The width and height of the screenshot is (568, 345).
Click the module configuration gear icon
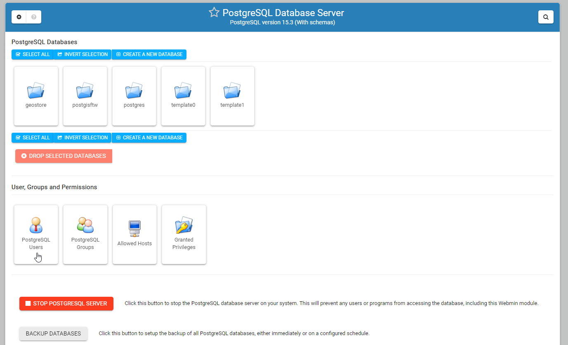pyautogui.click(x=19, y=17)
